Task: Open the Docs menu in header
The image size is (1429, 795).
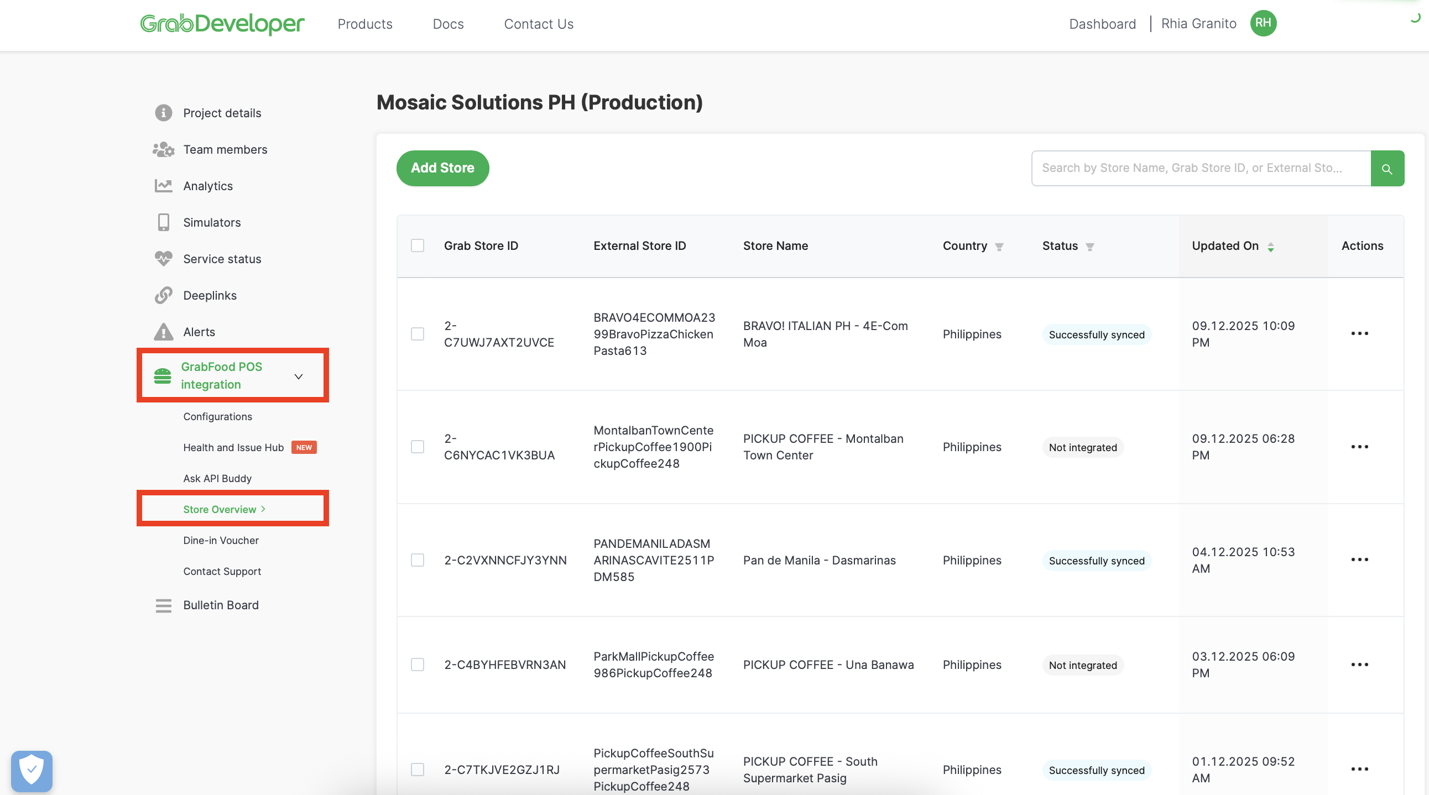Action: coord(448,24)
